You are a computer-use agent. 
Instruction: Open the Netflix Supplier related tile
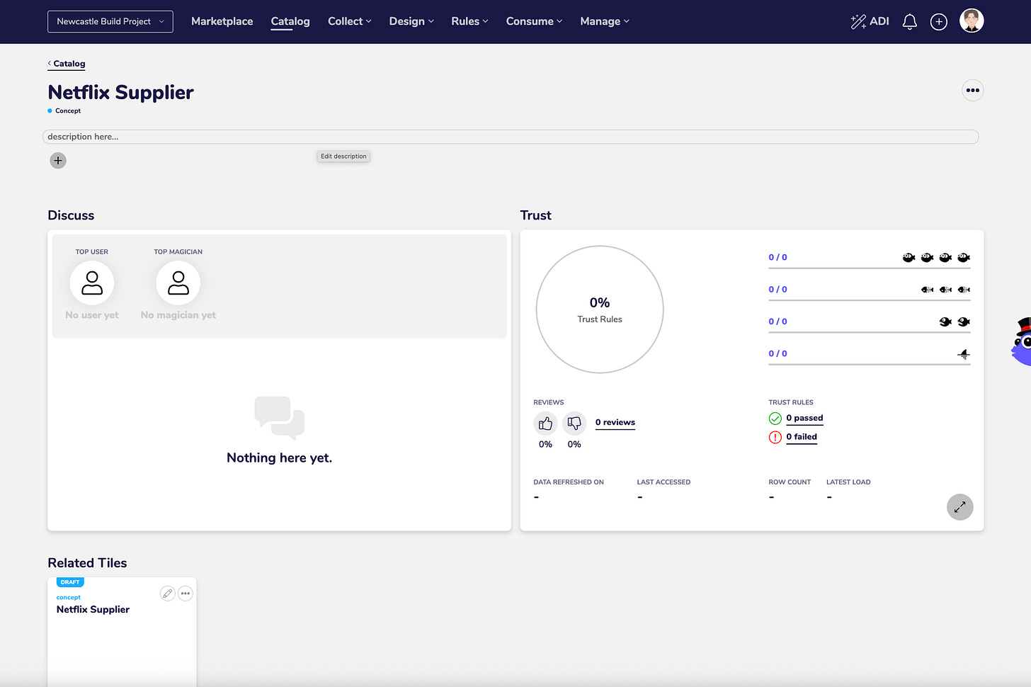click(x=122, y=632)
